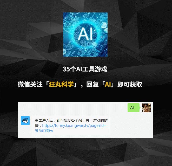Screen dimensions: 172x166
Task: Click the 9L5dD35w link continuation
Action: 44,131
